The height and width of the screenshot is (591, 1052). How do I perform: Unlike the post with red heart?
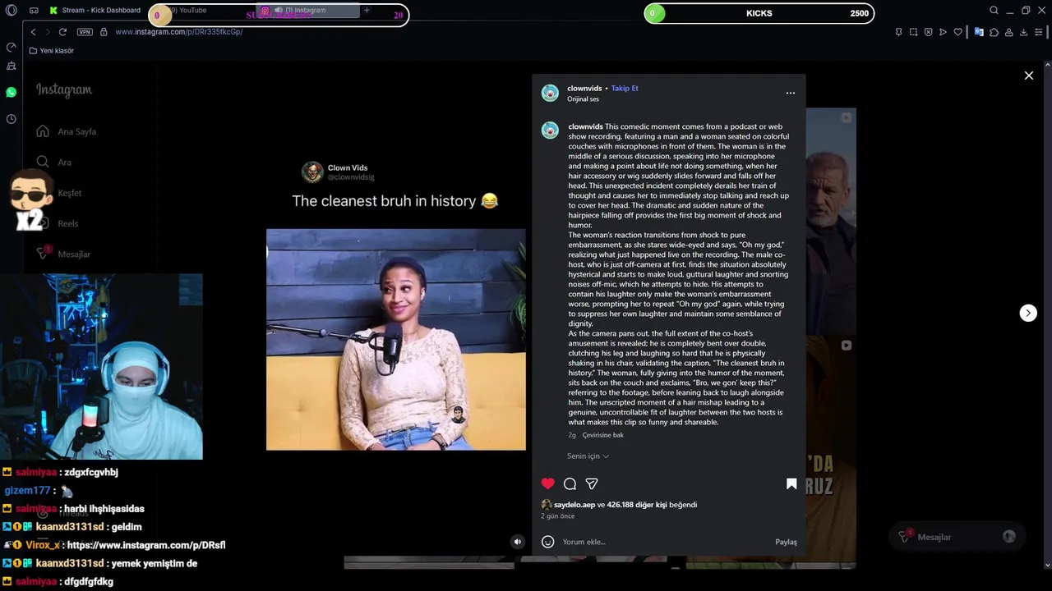(548, 483)
